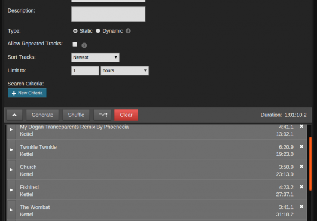Click the Duration value 1:01:10.2

295,115
